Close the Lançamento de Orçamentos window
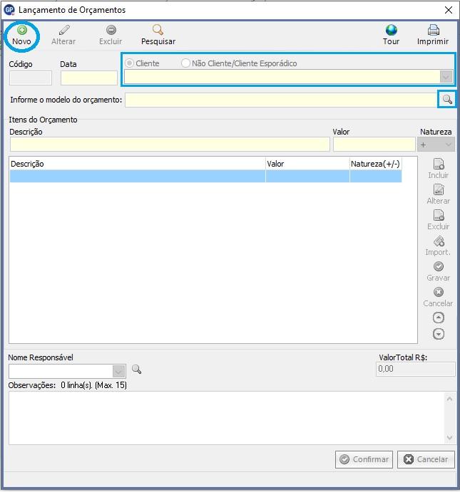This screenshot has height=492, width=460. [449, 10]
